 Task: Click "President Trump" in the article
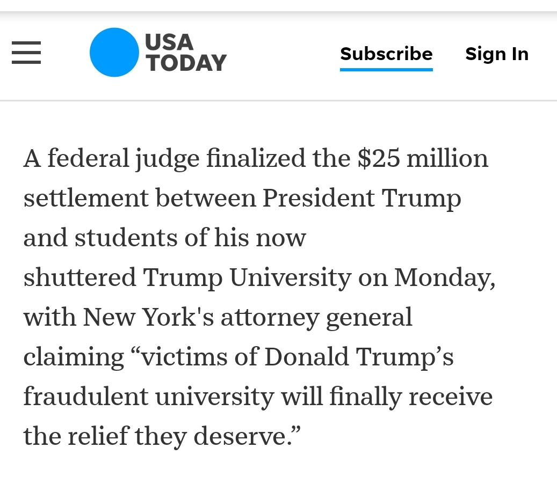tap(361, 198)
